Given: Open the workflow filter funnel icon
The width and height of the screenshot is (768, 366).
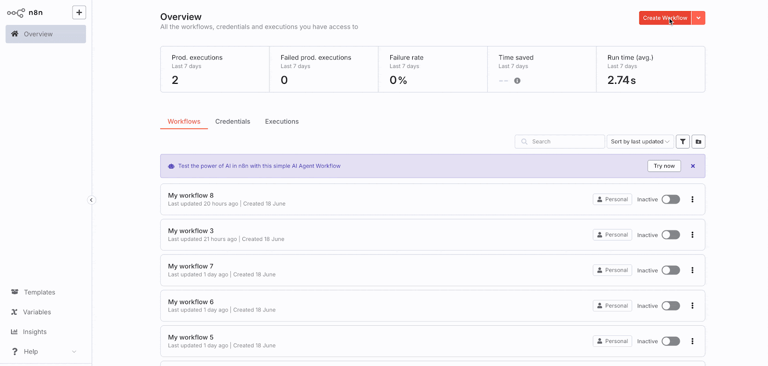Looking at the screenshot, I should click(x=683, y=142).
